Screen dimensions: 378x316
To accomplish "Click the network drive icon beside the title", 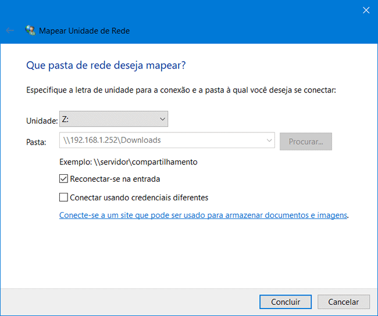I will coord(30,31).
